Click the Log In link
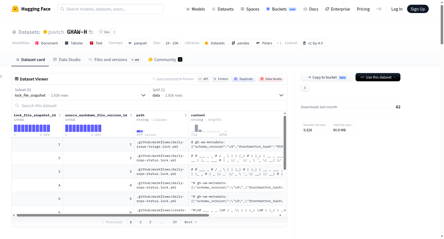444x239 pixels. [397, 9]
